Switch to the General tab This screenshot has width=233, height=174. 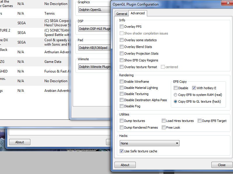point(121,14)
